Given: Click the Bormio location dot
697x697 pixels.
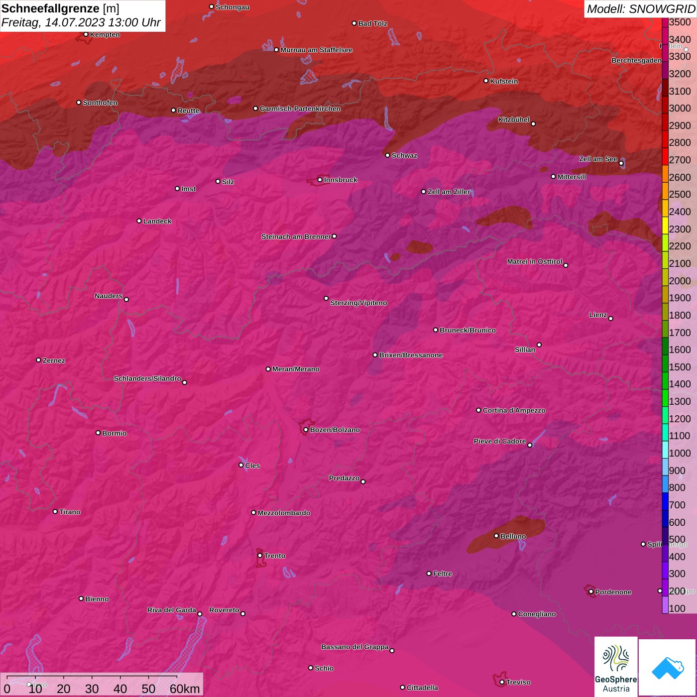Looking at the screenshot, I should (98, 433).
